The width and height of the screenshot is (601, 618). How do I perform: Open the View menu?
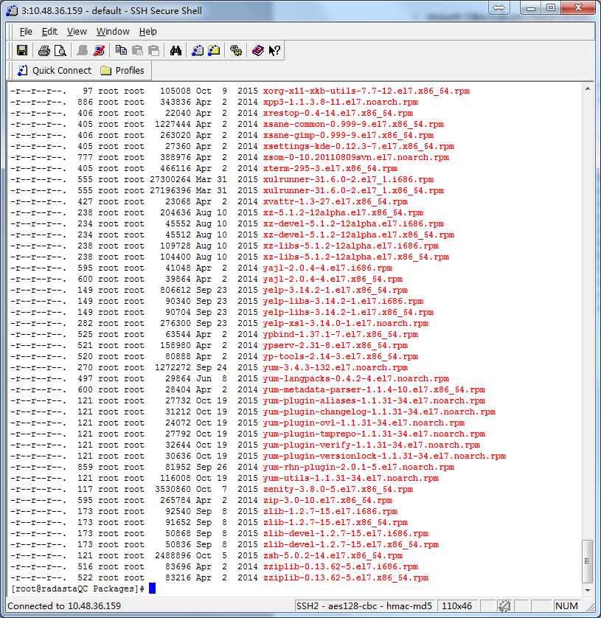coord(77,32)
